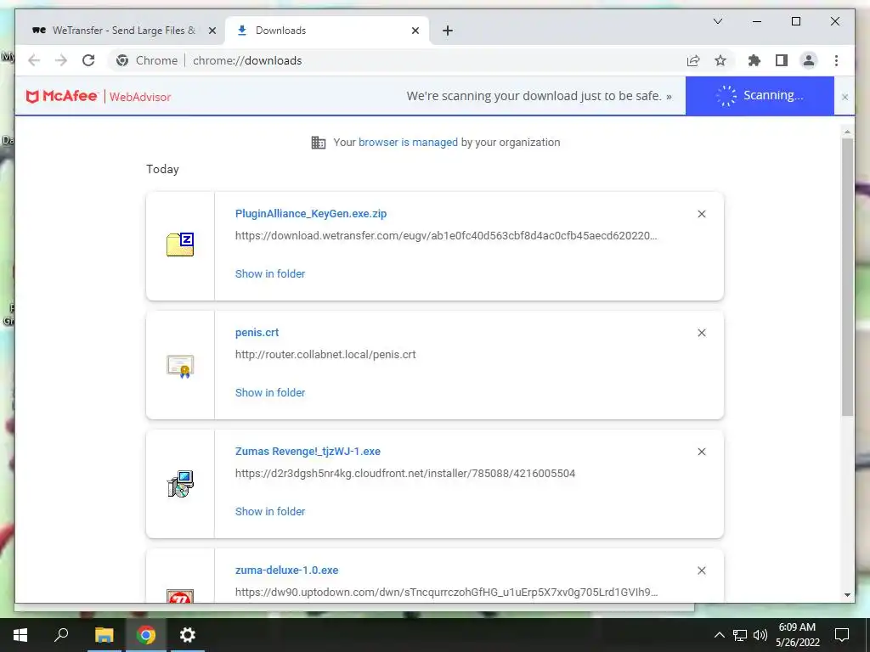
Task: Remove zuma-deluxe-1.0.exe from list
Action: [701, 570]
